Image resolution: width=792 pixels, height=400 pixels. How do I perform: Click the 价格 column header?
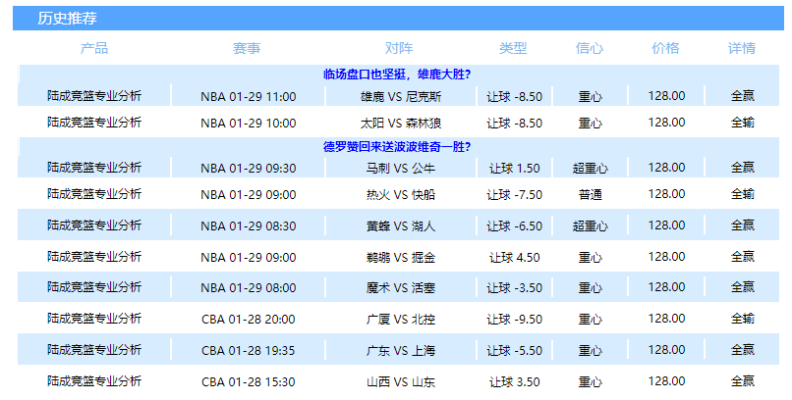point(665,48)
